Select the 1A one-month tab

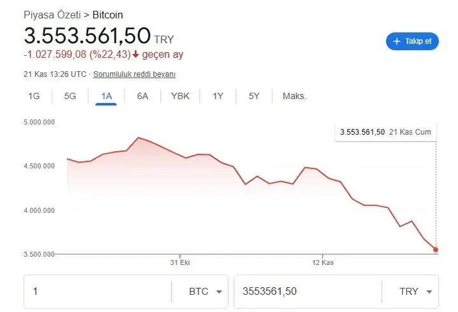click(x=106, y=96)
